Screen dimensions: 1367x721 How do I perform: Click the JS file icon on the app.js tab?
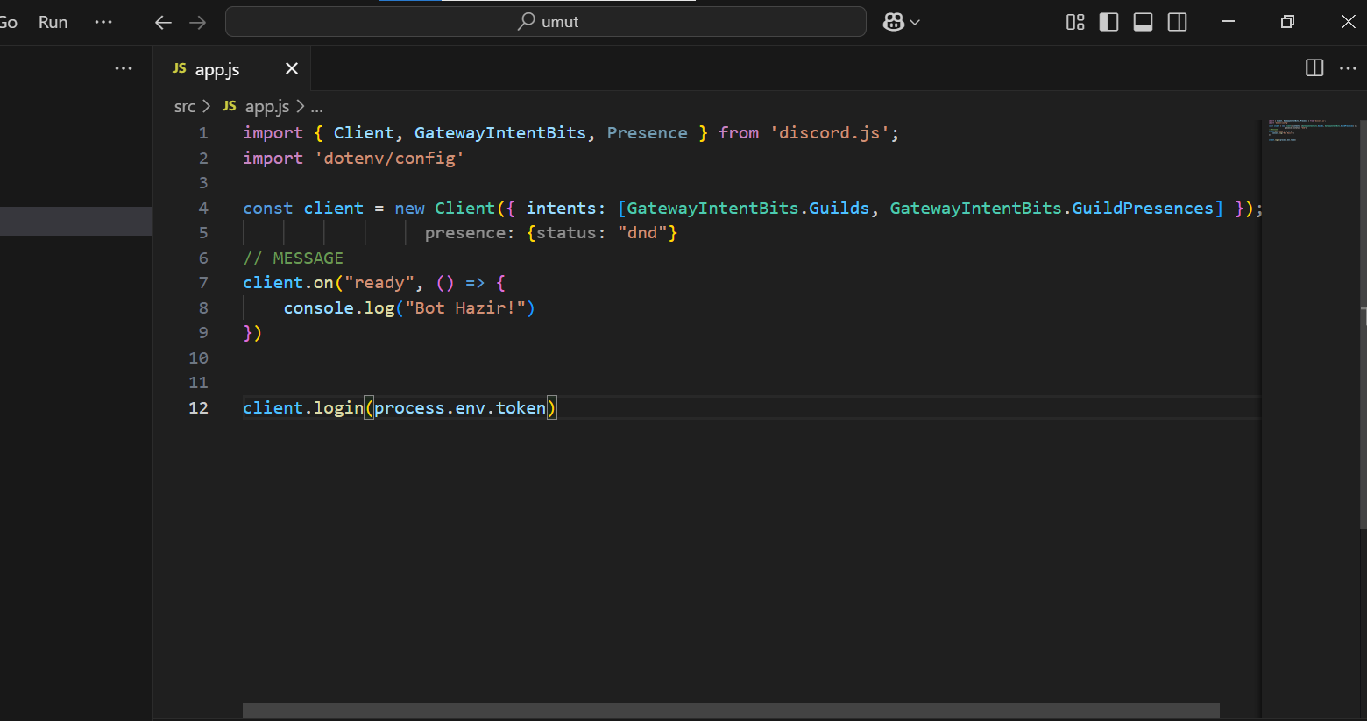click(x=180, y=68)
